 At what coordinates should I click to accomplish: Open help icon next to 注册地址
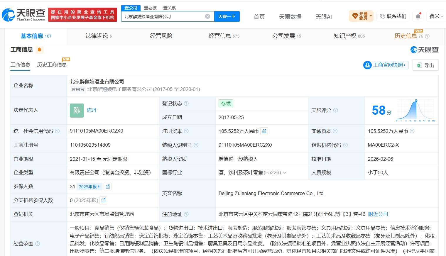click(x=186, y=214)
